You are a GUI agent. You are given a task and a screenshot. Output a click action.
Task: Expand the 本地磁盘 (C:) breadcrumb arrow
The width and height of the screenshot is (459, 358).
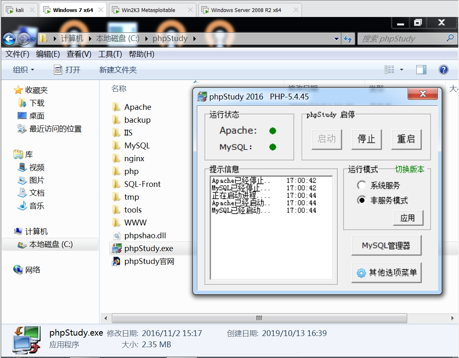click(146, 39)
